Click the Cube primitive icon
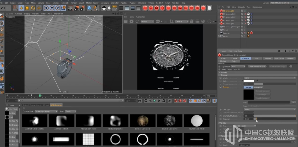The height and width of the screenshot is (147, 298). coord(89,8)
